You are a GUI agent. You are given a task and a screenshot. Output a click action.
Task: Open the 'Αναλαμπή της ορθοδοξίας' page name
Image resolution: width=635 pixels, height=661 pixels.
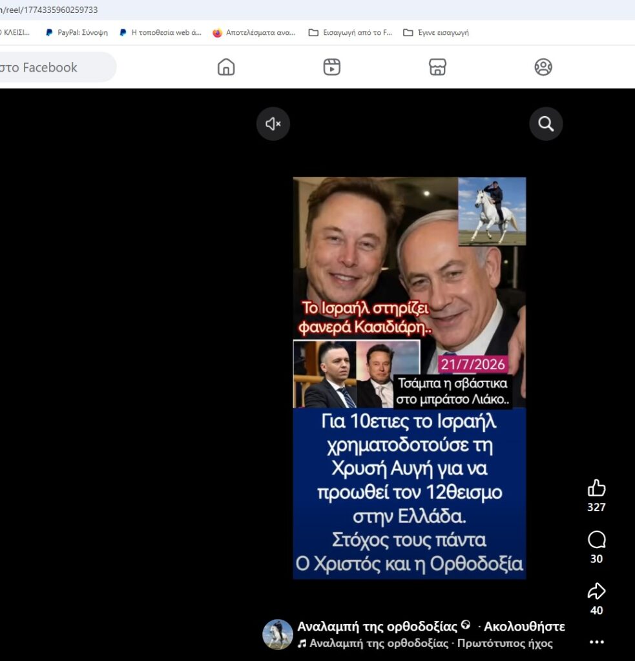(x=377, y=626)
